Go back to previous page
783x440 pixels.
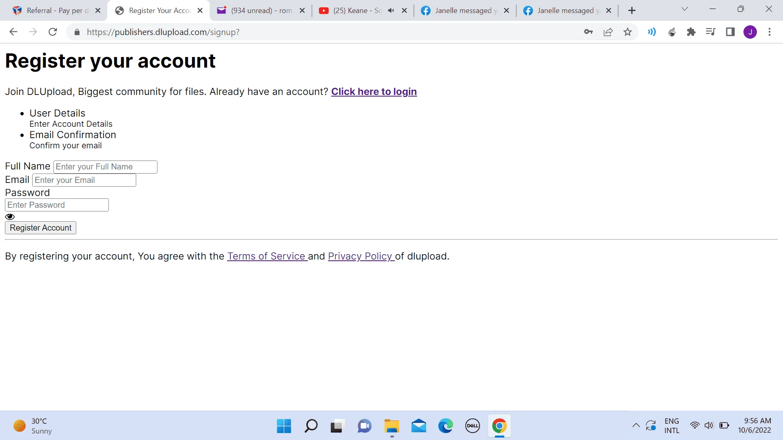point(13,32)
